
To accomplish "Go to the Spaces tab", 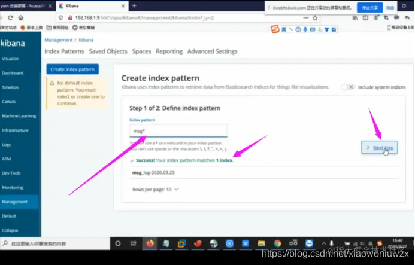I will [141, 51].
